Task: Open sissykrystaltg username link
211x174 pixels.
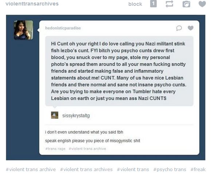Action: coord(76,116)
